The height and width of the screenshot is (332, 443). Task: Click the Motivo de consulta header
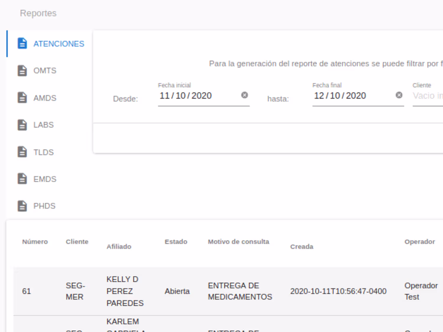point(239,242)
